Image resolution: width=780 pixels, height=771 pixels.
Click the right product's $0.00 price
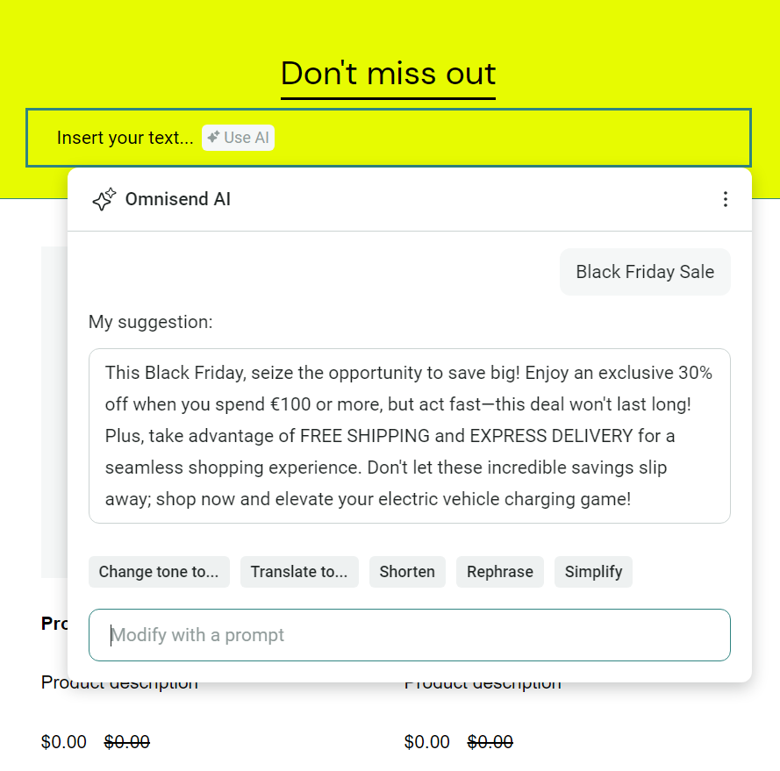(427, 743)
